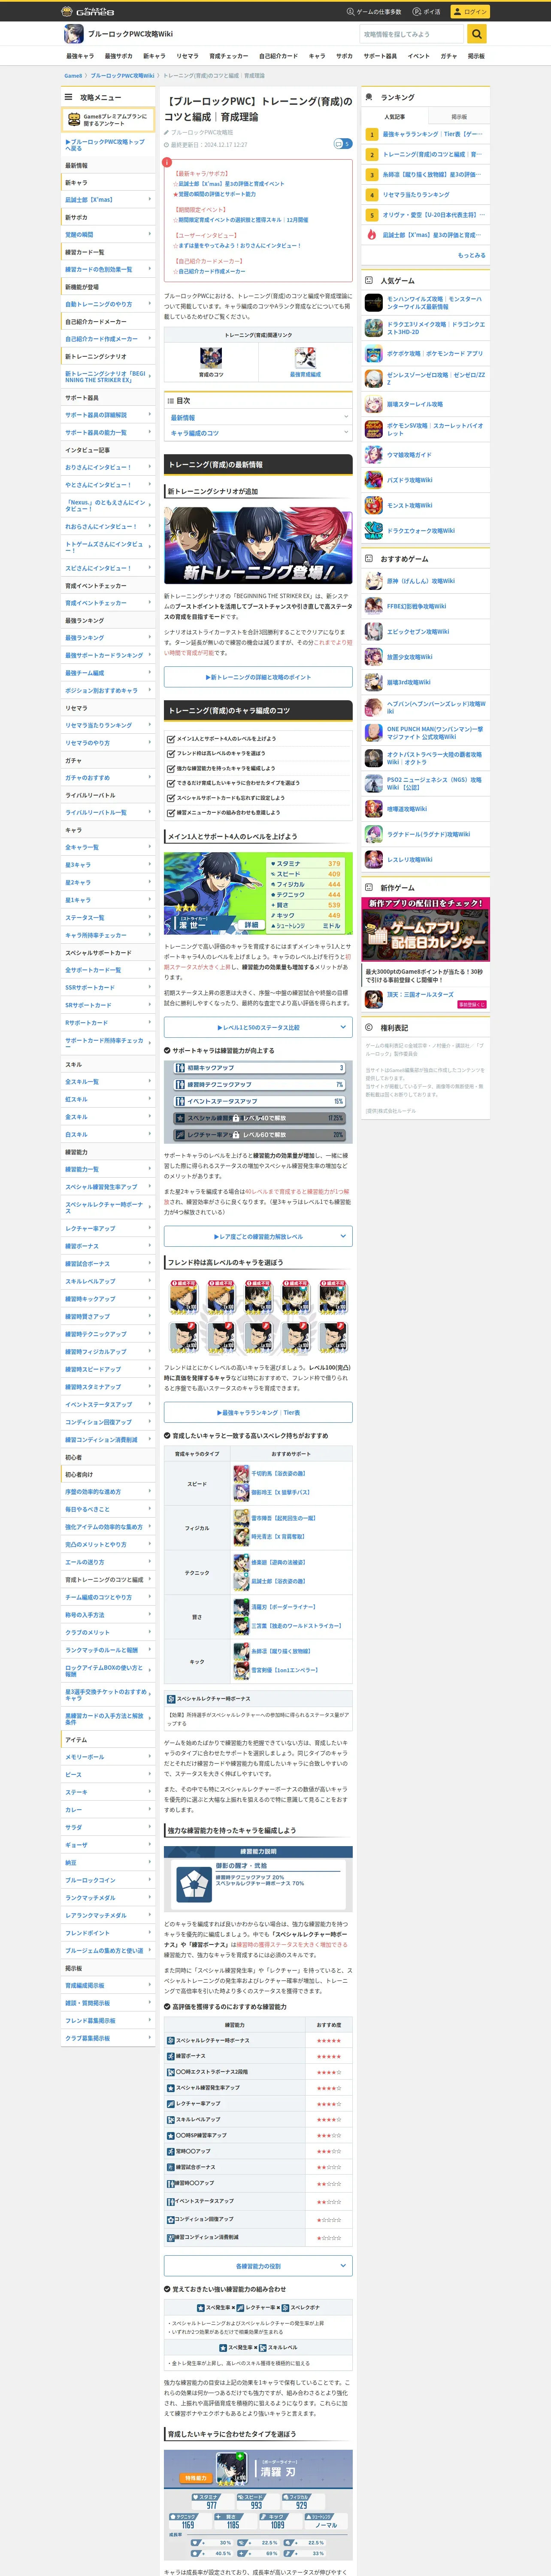Click the 育成のコツ related link thumbnail
Screen dimensions: 551x2576
click(x=211, y=357)
